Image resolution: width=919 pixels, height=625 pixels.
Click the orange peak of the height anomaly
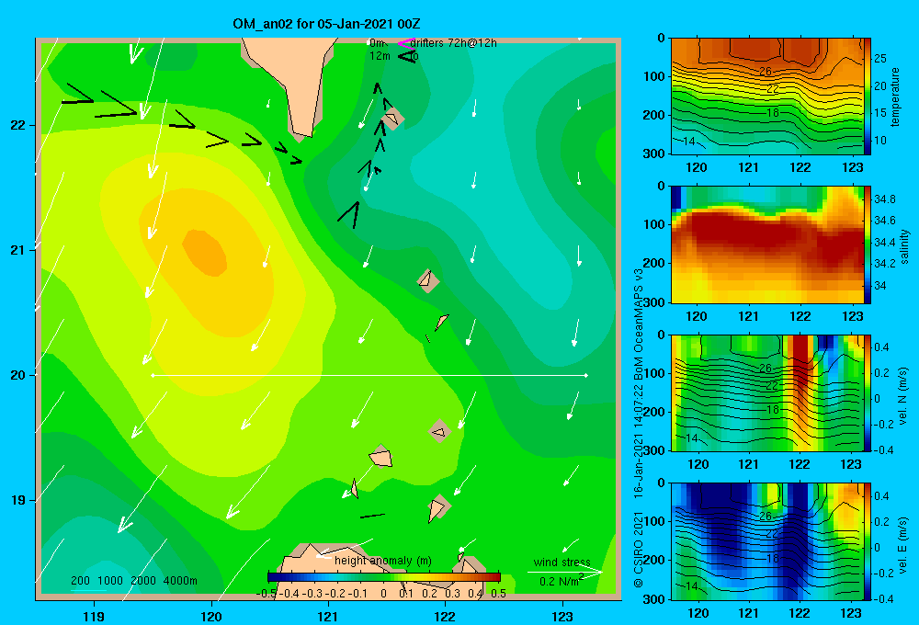(205, 253)
